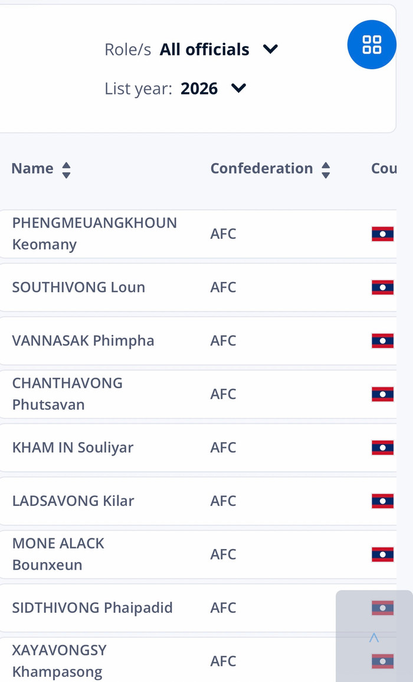This screenshot has width=413, height=682.
Task: Expand the chevron next to All officials
Action: click(270, 50)
